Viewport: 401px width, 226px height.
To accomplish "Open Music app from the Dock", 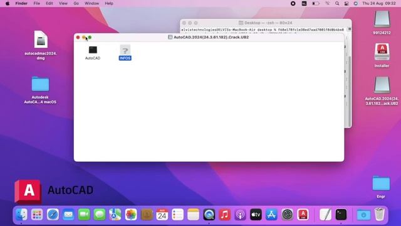I will (224, 215).
